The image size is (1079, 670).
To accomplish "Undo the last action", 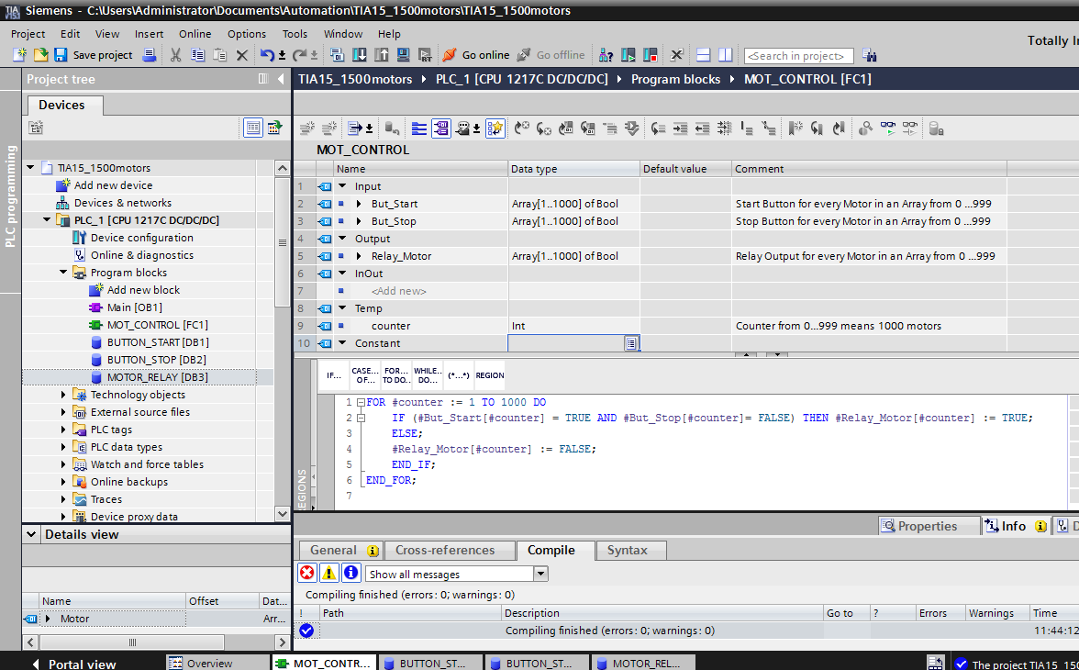I will pos(267,55).
